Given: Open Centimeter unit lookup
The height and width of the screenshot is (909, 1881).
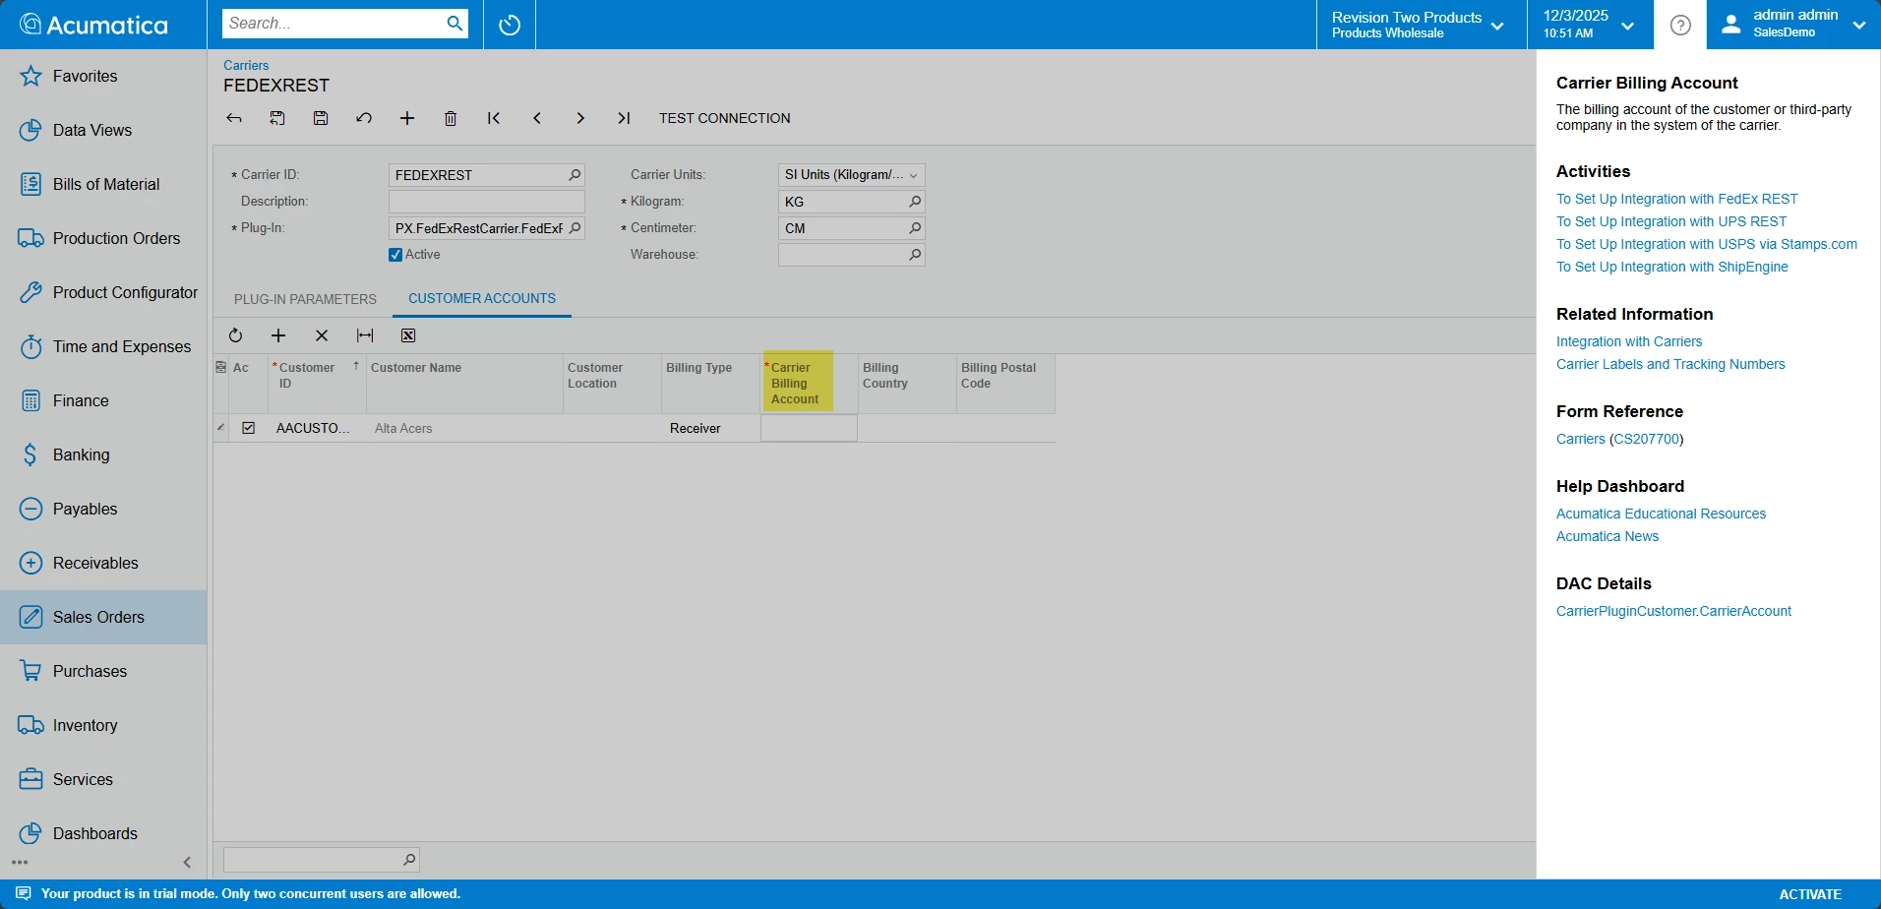Looking at the screenshot, I should (915, 228).
